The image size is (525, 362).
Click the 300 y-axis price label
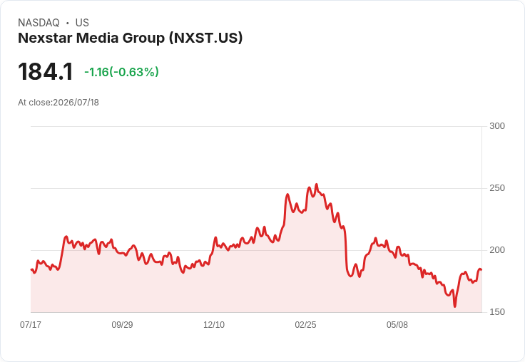497,126
